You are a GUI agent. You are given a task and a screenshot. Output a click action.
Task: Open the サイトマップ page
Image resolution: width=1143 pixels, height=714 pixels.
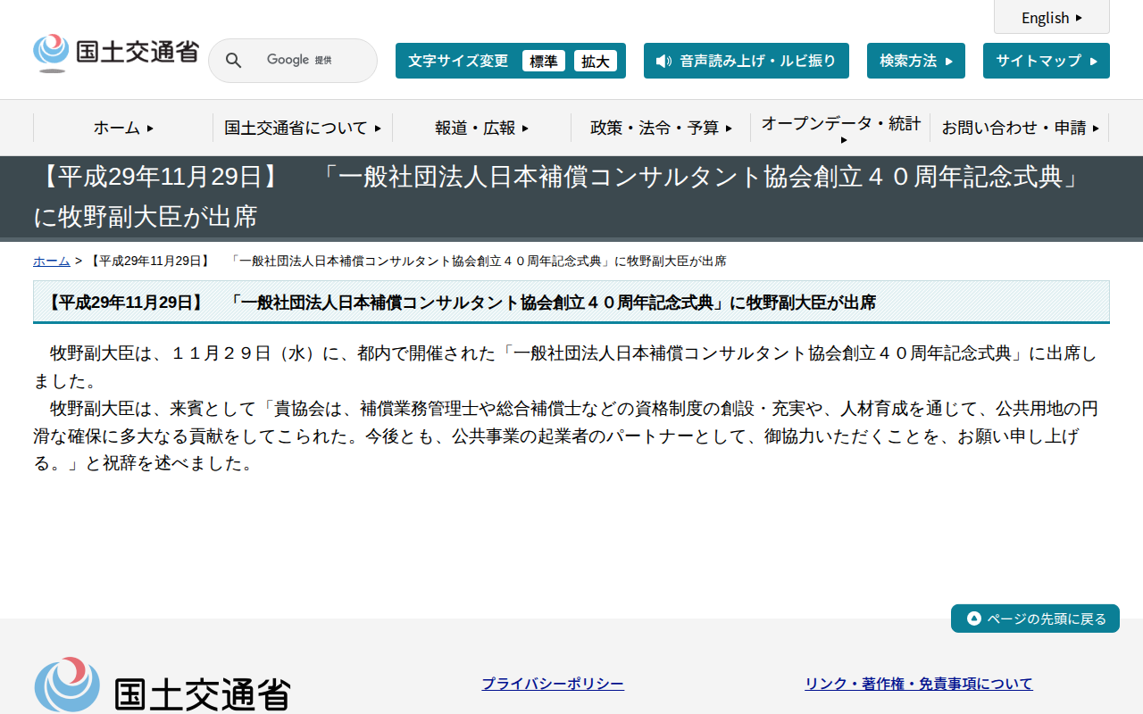(1046, 60)
